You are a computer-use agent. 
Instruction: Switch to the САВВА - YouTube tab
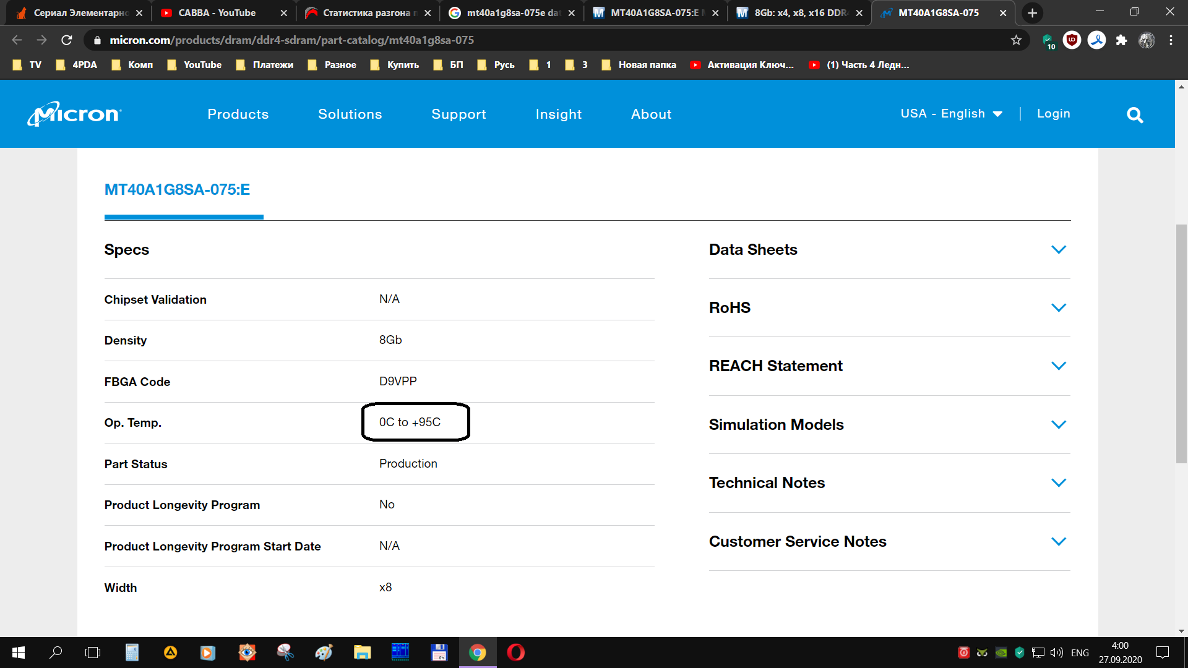coord(217,13)
